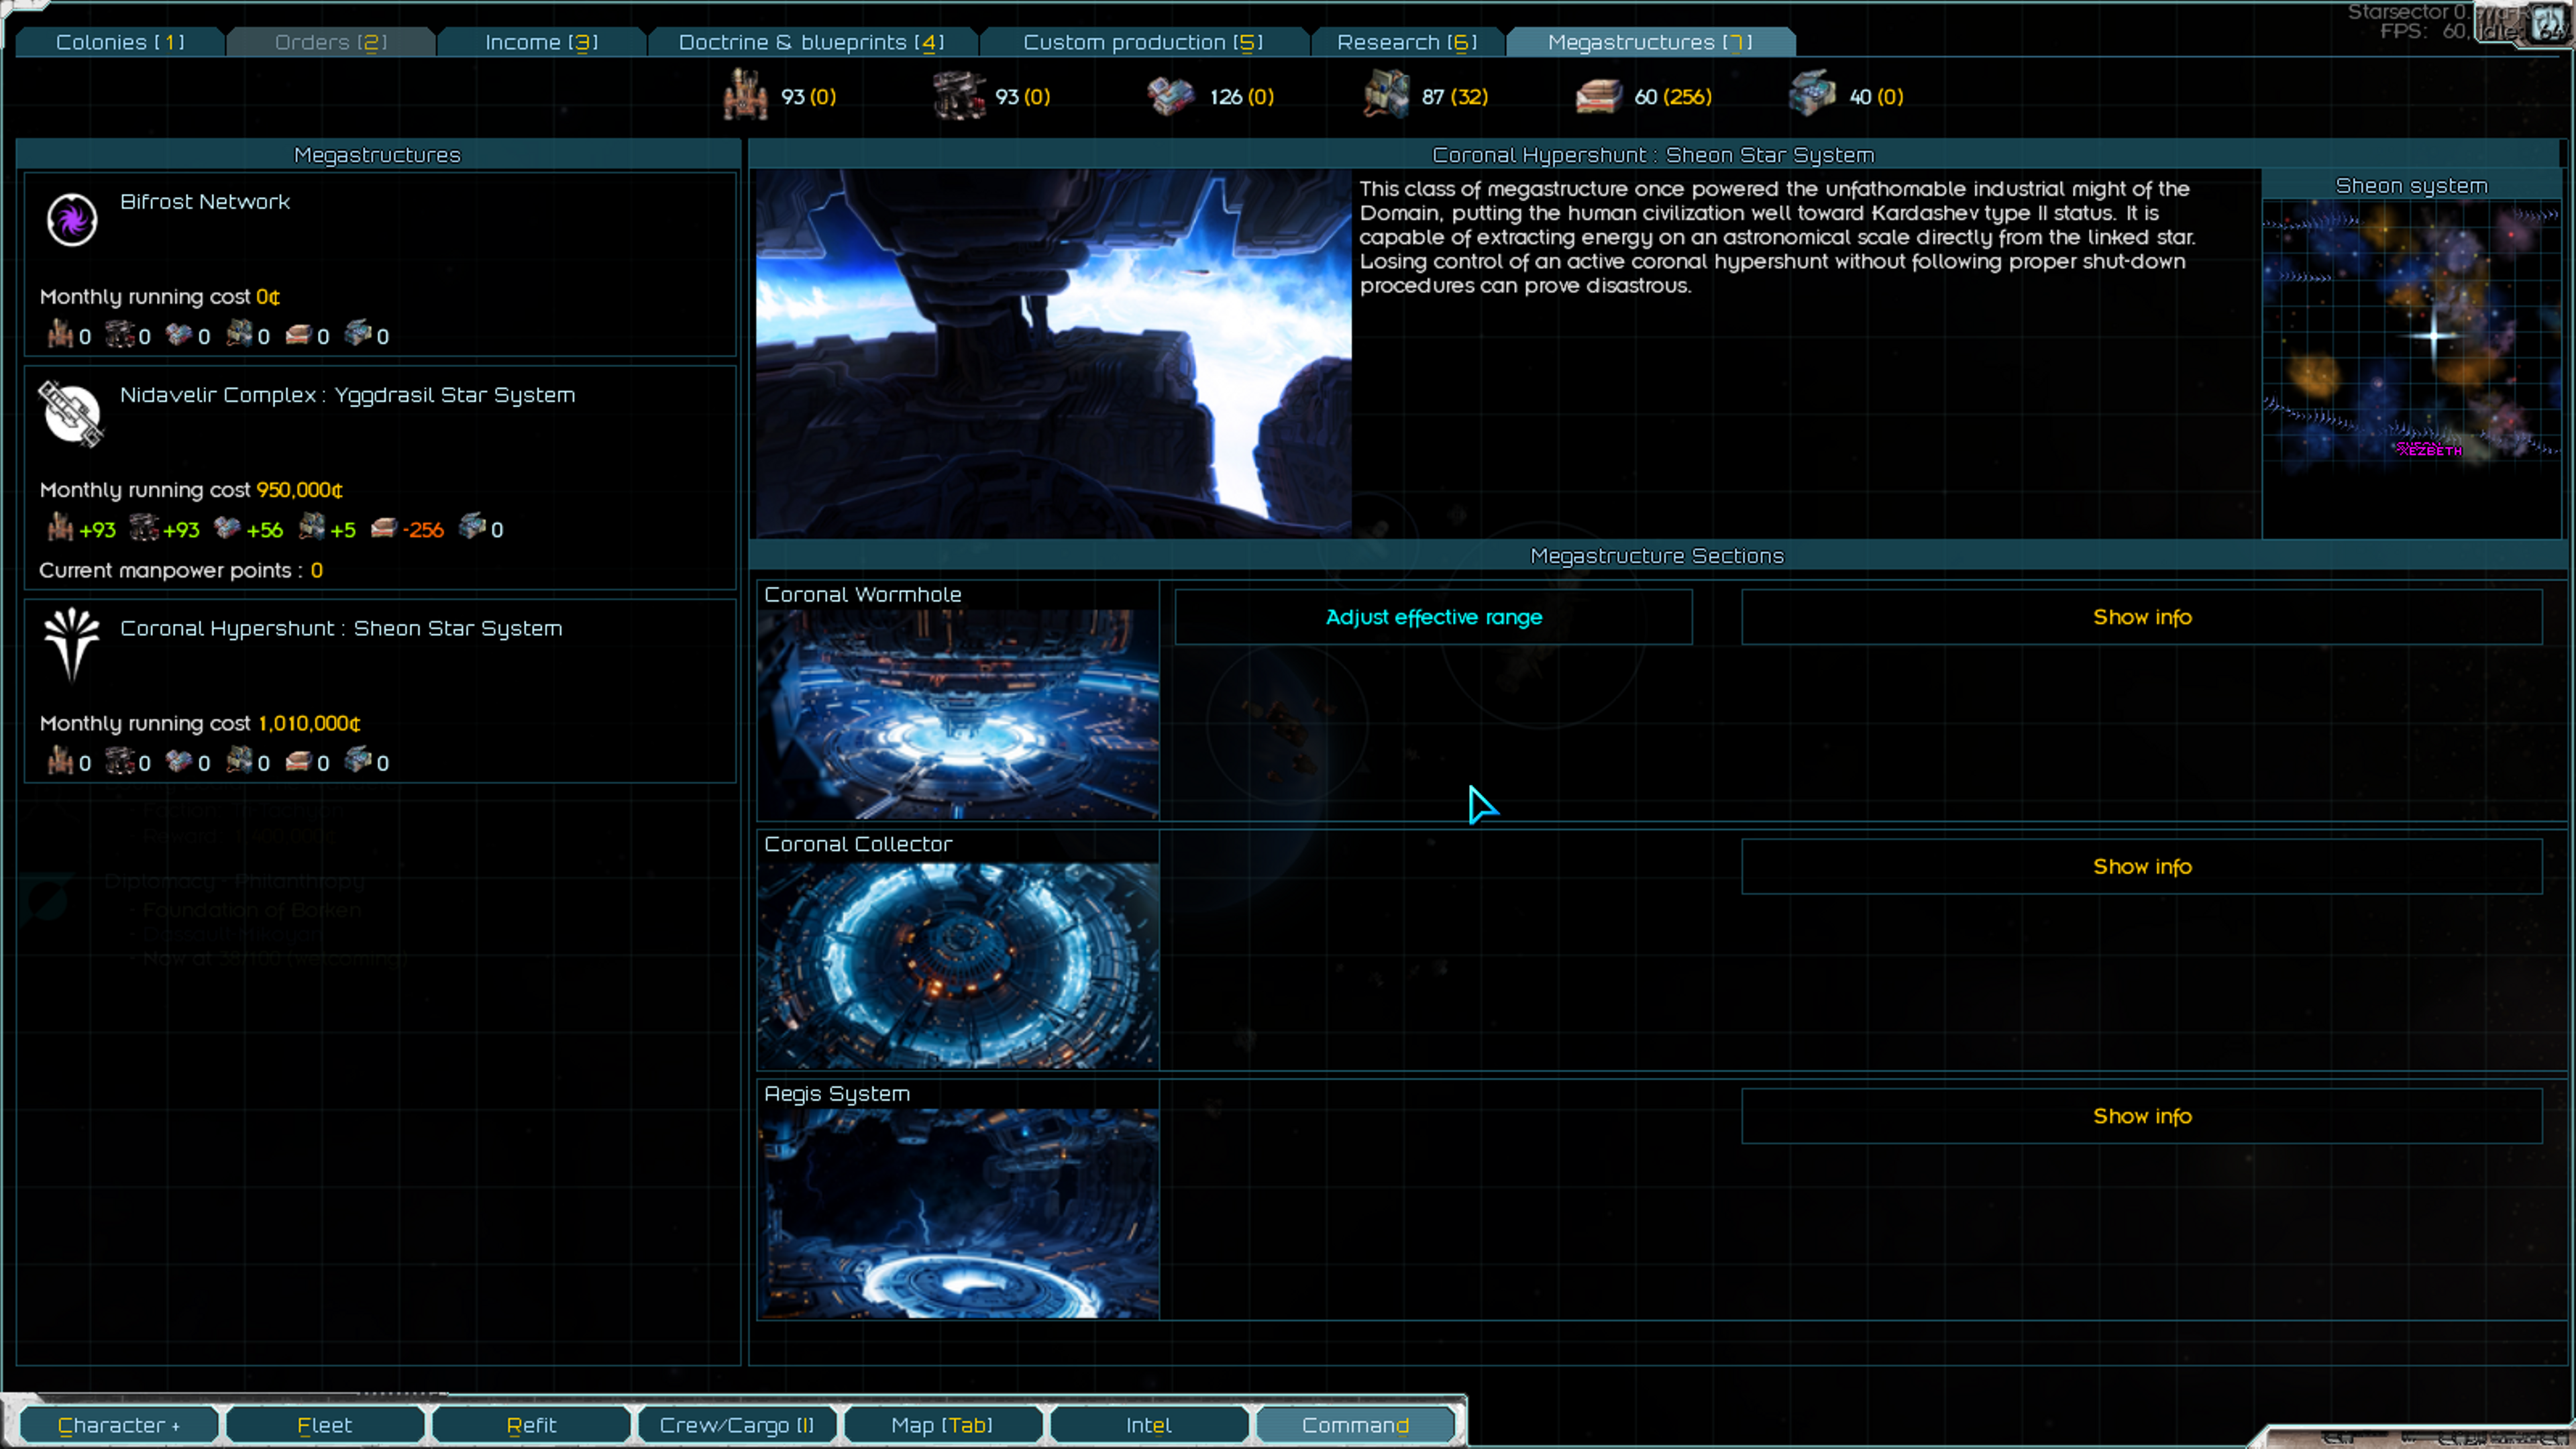Show info for Aegis System

(2141, 1116)
